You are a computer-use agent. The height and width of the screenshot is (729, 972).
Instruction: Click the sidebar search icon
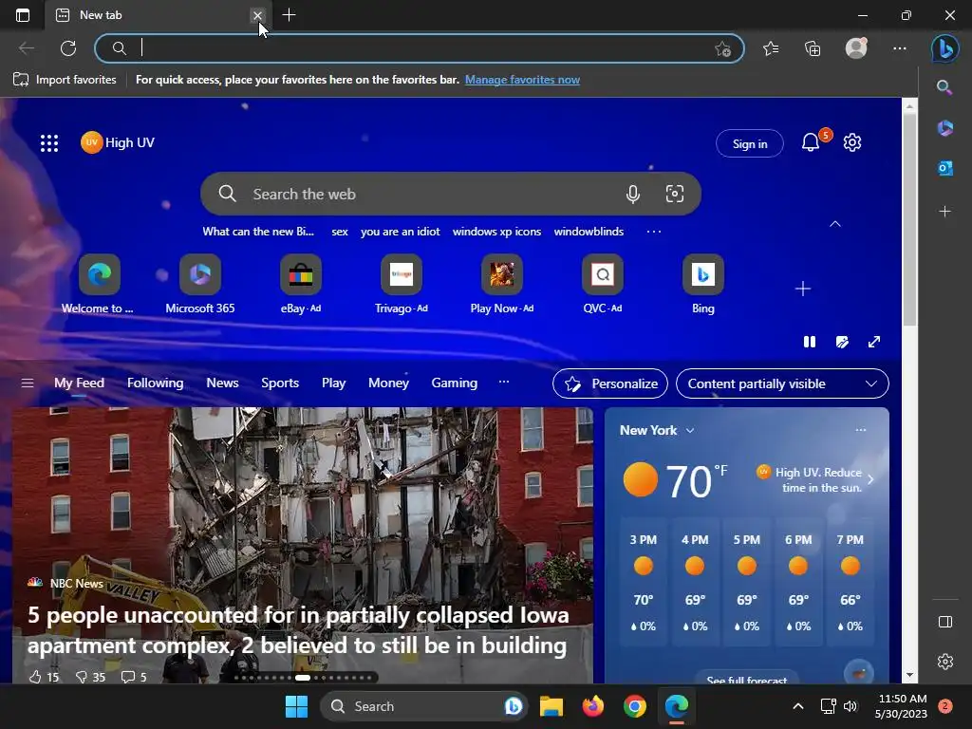tap(944, 87)
